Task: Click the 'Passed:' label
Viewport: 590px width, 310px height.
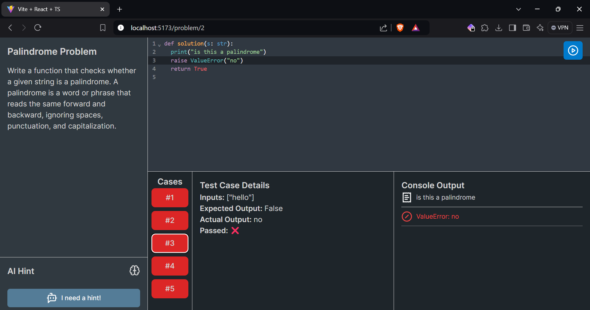Action: click(x=214, y=231)
